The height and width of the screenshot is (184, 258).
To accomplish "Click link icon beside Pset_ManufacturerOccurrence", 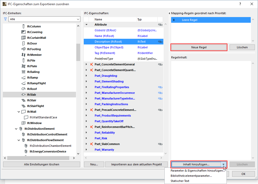I will (x=160, y=93).
